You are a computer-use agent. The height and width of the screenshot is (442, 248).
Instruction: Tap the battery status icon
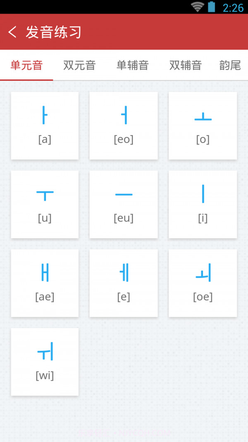tap(212, 7)
